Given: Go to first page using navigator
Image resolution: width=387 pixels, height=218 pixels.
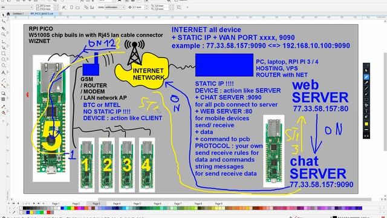Looking at the screenshot, I should (13, 203).
